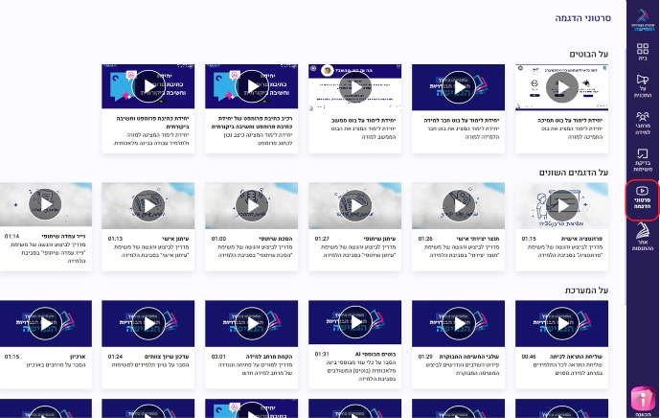Select the 'סרטוני הדגמה' demo videos sidebar item
The width and height of the screenshot is (660, 418).
tap(643, 199)
